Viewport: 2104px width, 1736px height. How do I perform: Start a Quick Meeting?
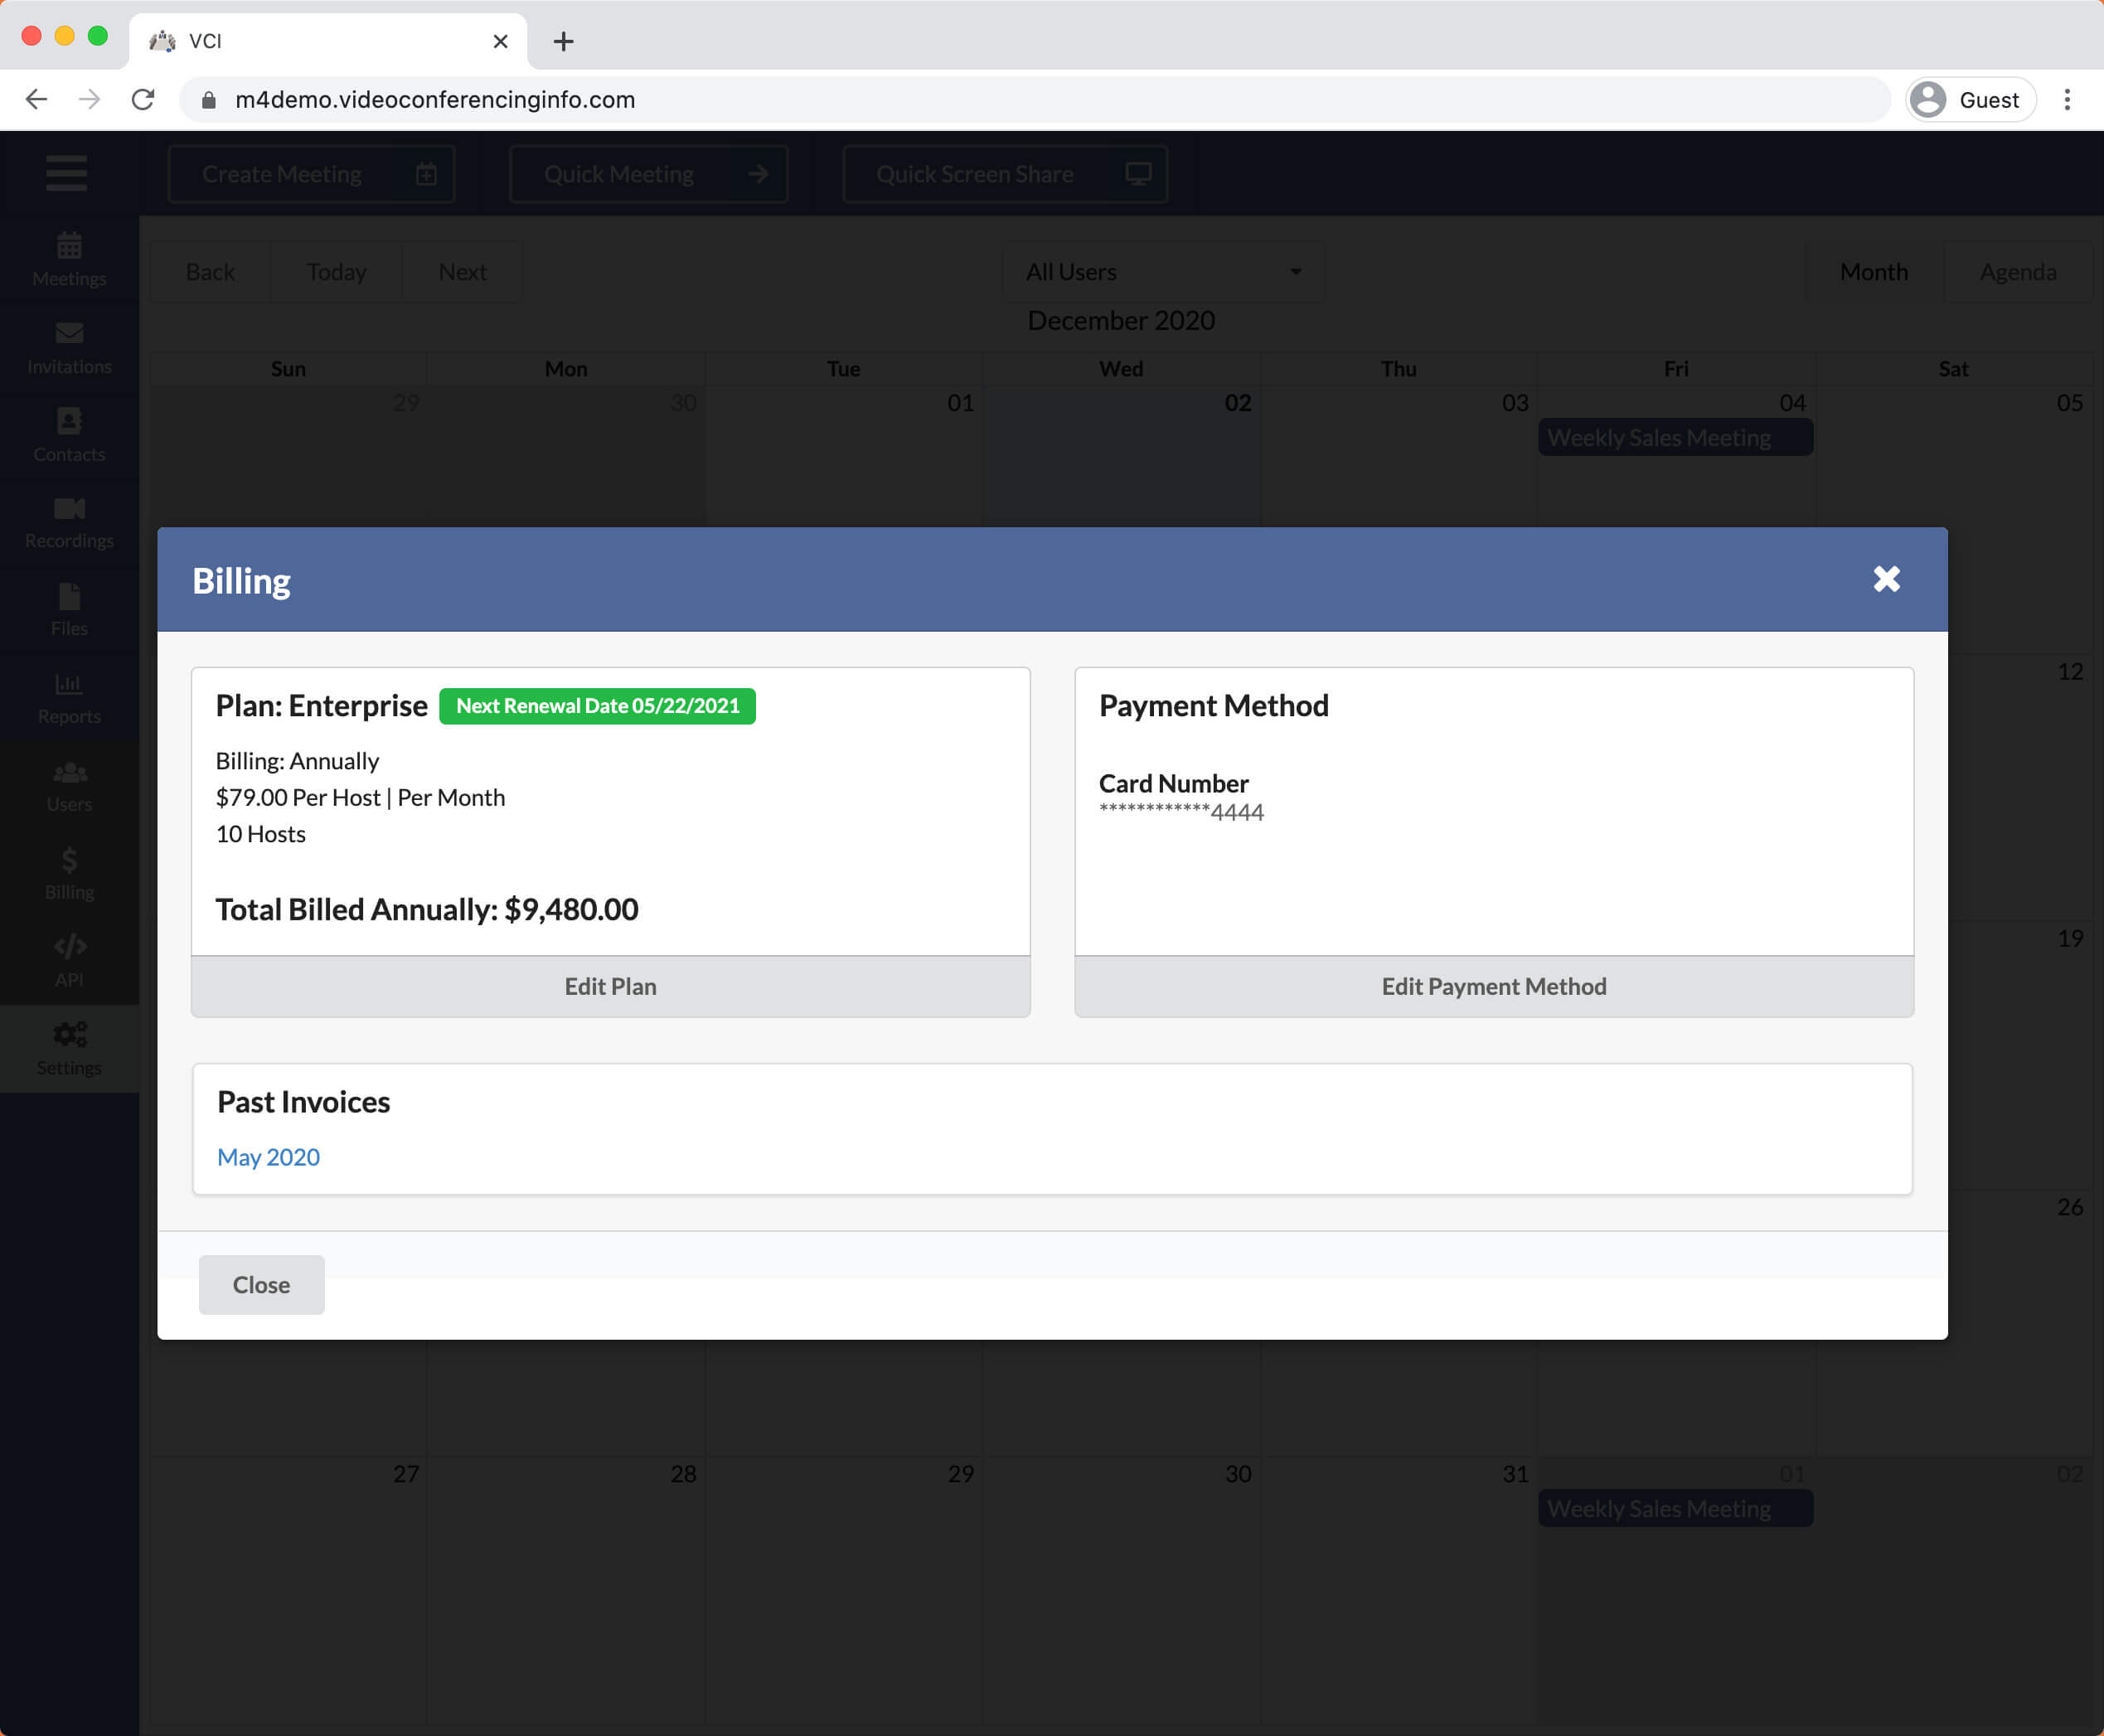point(649,174)
